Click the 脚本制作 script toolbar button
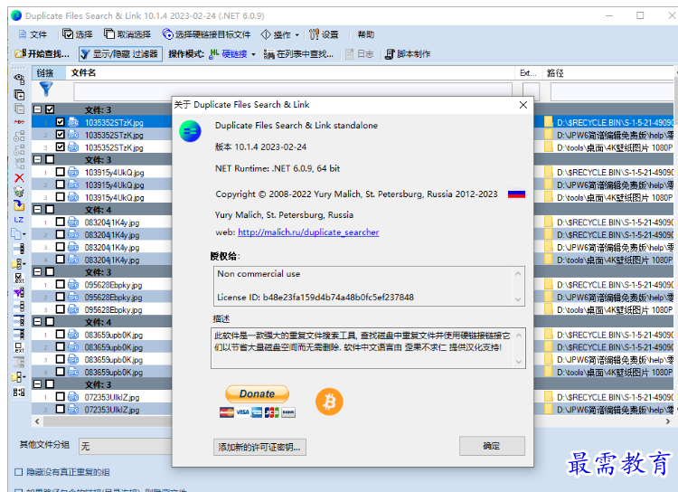This screenshot has width=678, height=492. click(x=408, y=54)
